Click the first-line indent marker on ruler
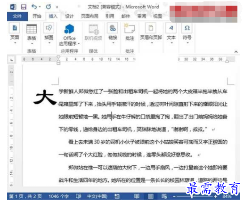The image size is (244, 203). pyautogui.click(x=58, y=57)
